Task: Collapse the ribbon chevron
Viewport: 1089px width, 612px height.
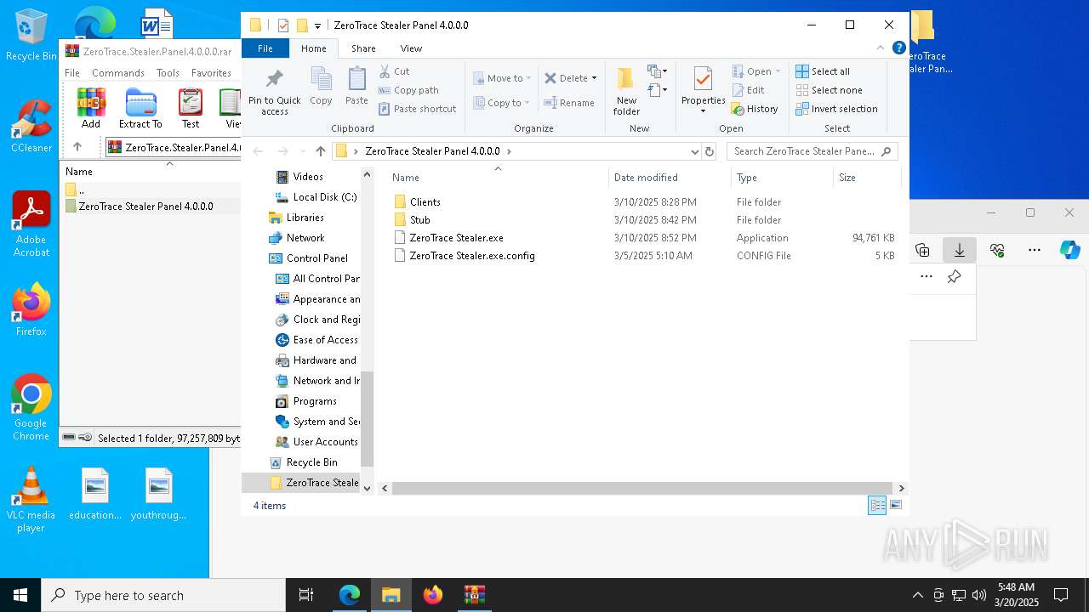Action: 881,48
